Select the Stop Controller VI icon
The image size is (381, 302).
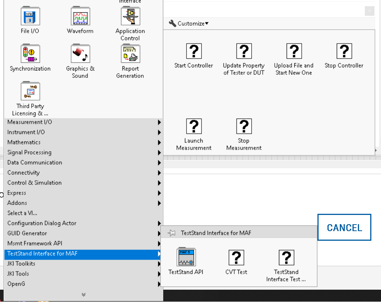[344, 51]
